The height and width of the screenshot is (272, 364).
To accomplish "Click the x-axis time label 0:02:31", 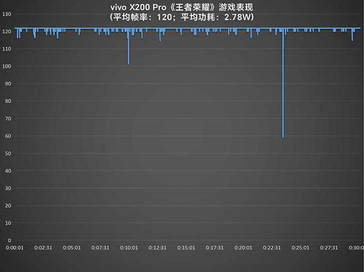I will point(43,248).
